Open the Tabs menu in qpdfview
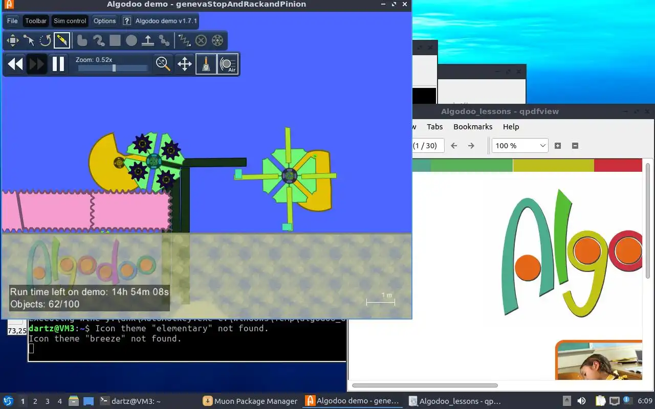The height and width of the screenshot is (409, 655). click(434, 127)
